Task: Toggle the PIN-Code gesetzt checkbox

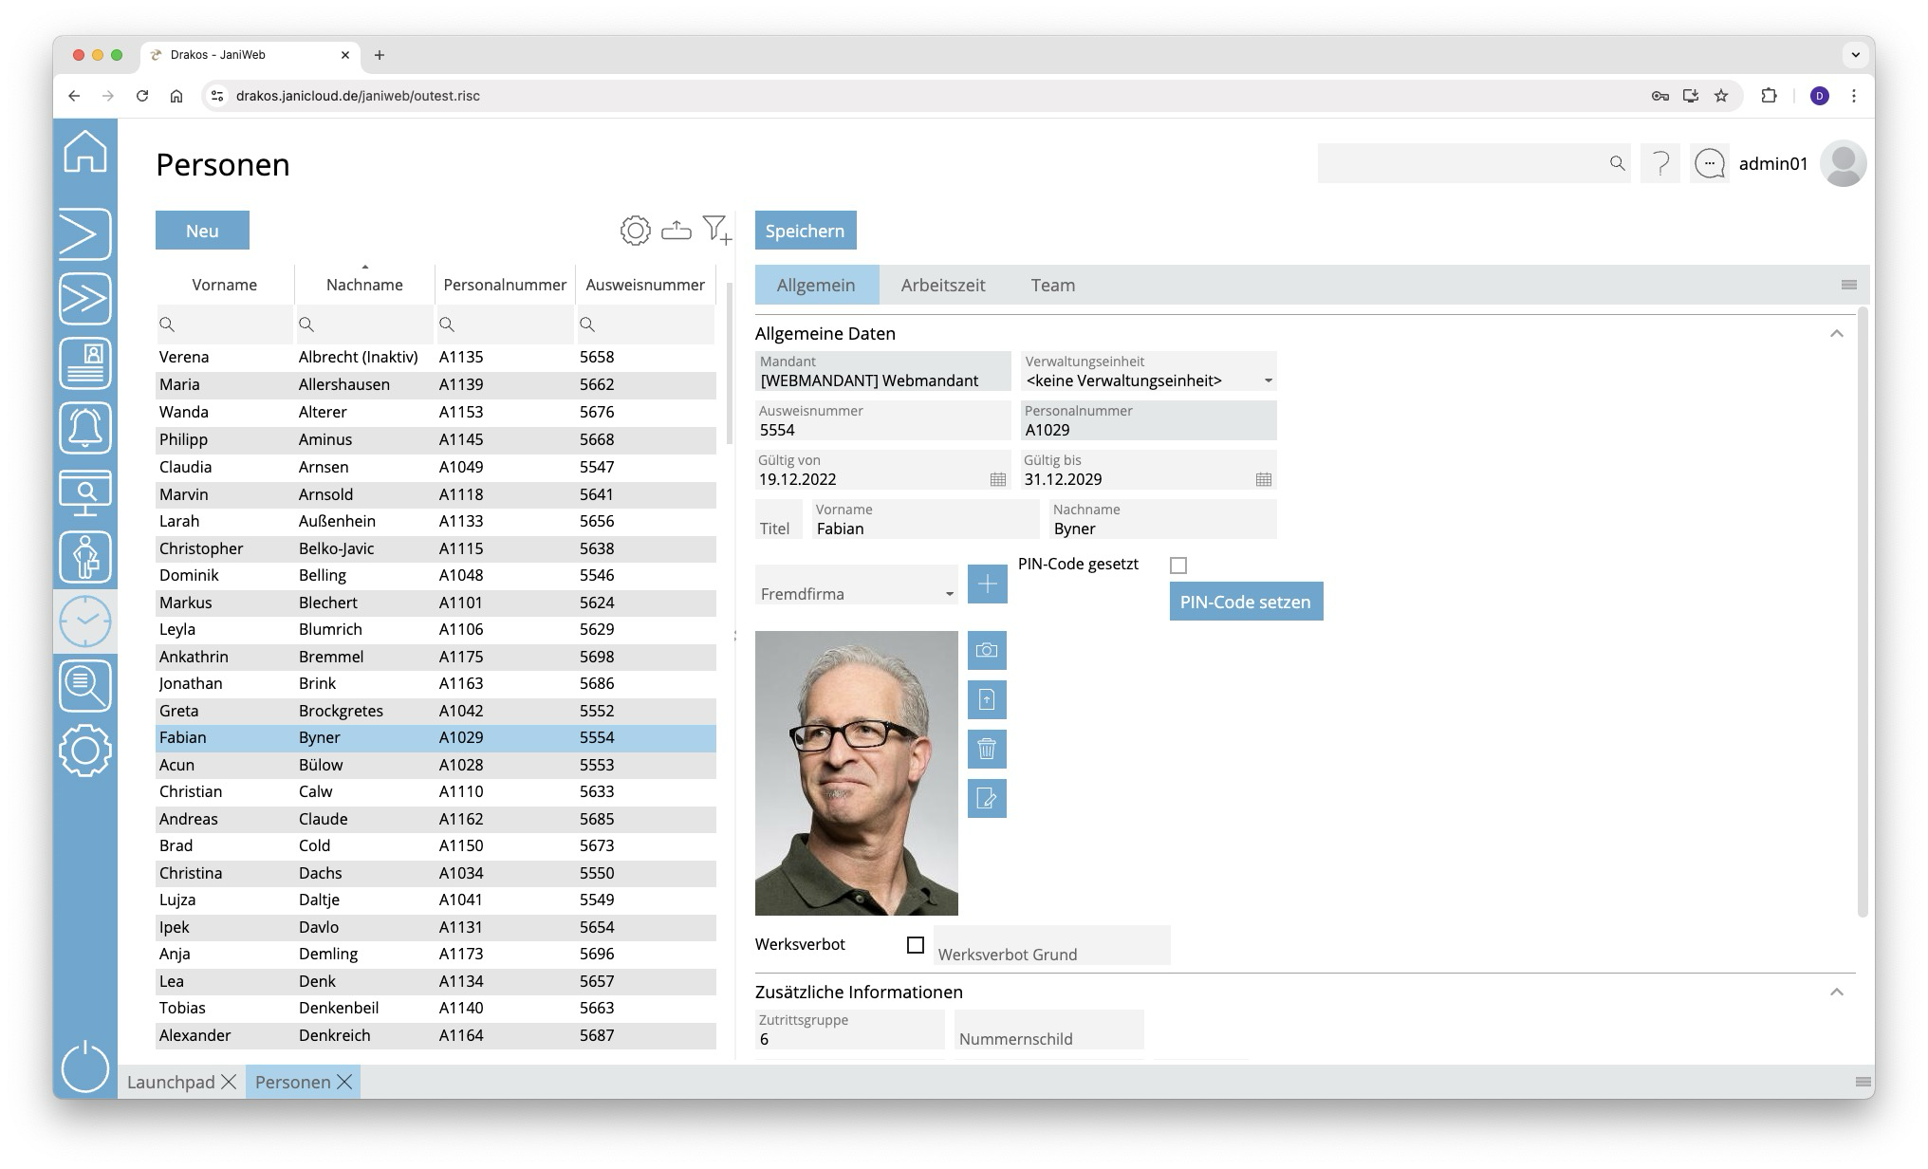Action: (1178, 566)
